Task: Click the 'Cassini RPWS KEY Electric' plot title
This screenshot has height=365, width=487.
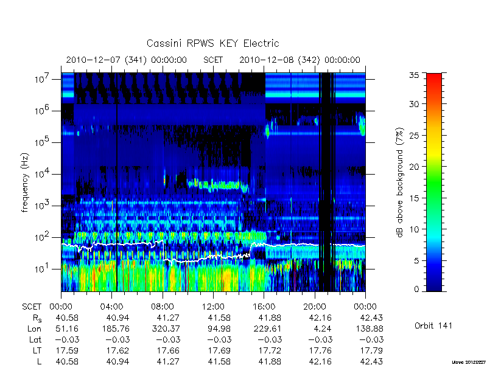Action: [x=212, y=43]
